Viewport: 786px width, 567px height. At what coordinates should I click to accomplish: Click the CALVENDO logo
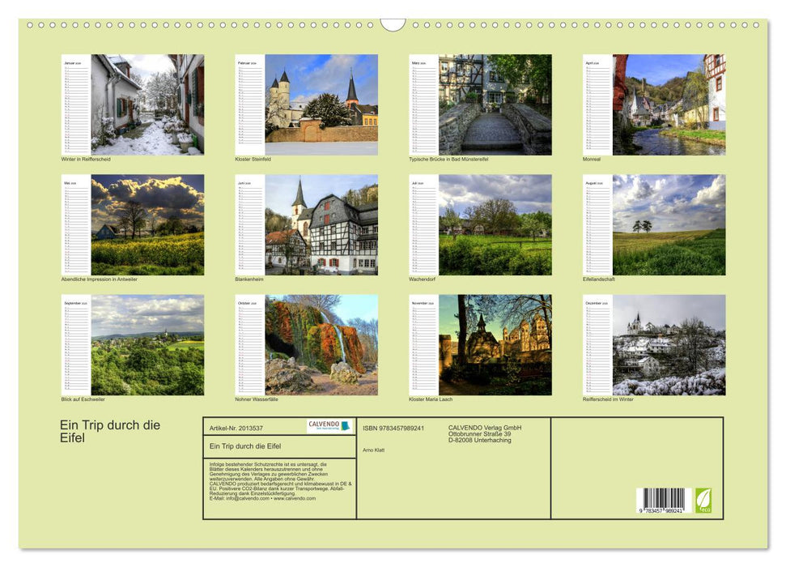click(329, 426)
